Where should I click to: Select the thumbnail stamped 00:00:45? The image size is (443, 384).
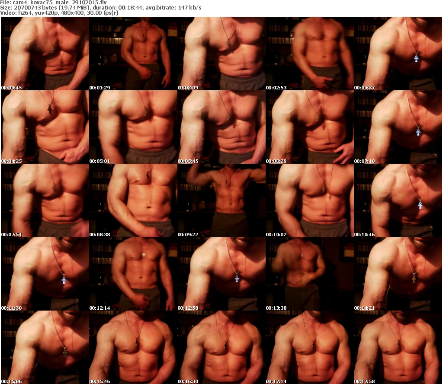coord(45,54)
